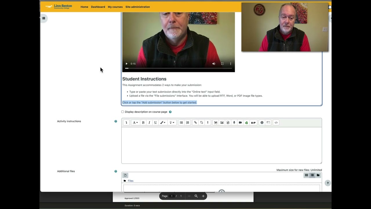
Task: Toggle bold formatting in editor
Action: pos(143,122)
